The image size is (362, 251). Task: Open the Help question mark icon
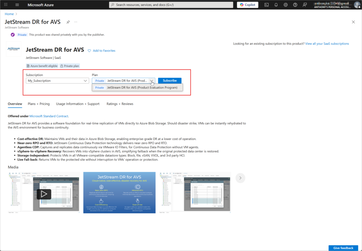(x=295, y=5)
